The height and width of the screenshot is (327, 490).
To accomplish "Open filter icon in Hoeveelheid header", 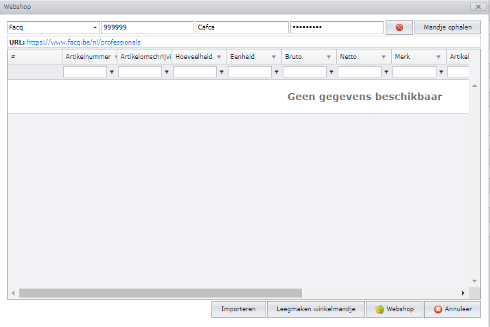I will [219, 57].
